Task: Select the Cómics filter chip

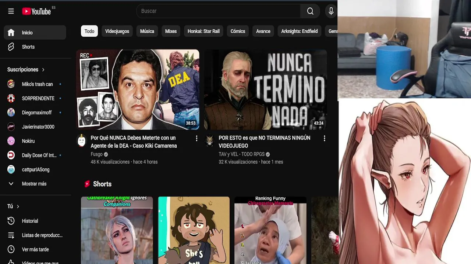Action: [x=238, y=31]
